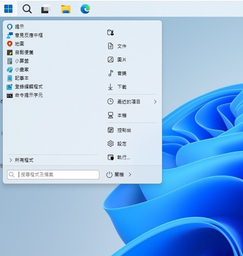Select 最近的項目 menu entry

132,102
